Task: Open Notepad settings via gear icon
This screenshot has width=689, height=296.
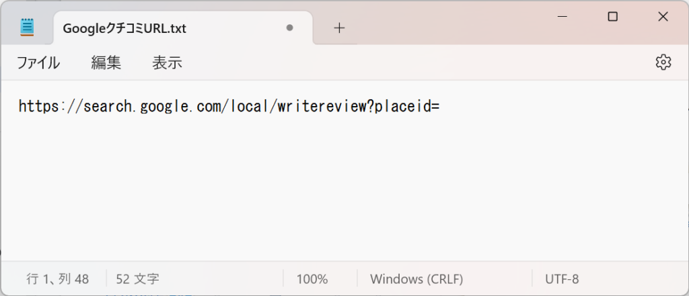Action: (x=663, y=62)
